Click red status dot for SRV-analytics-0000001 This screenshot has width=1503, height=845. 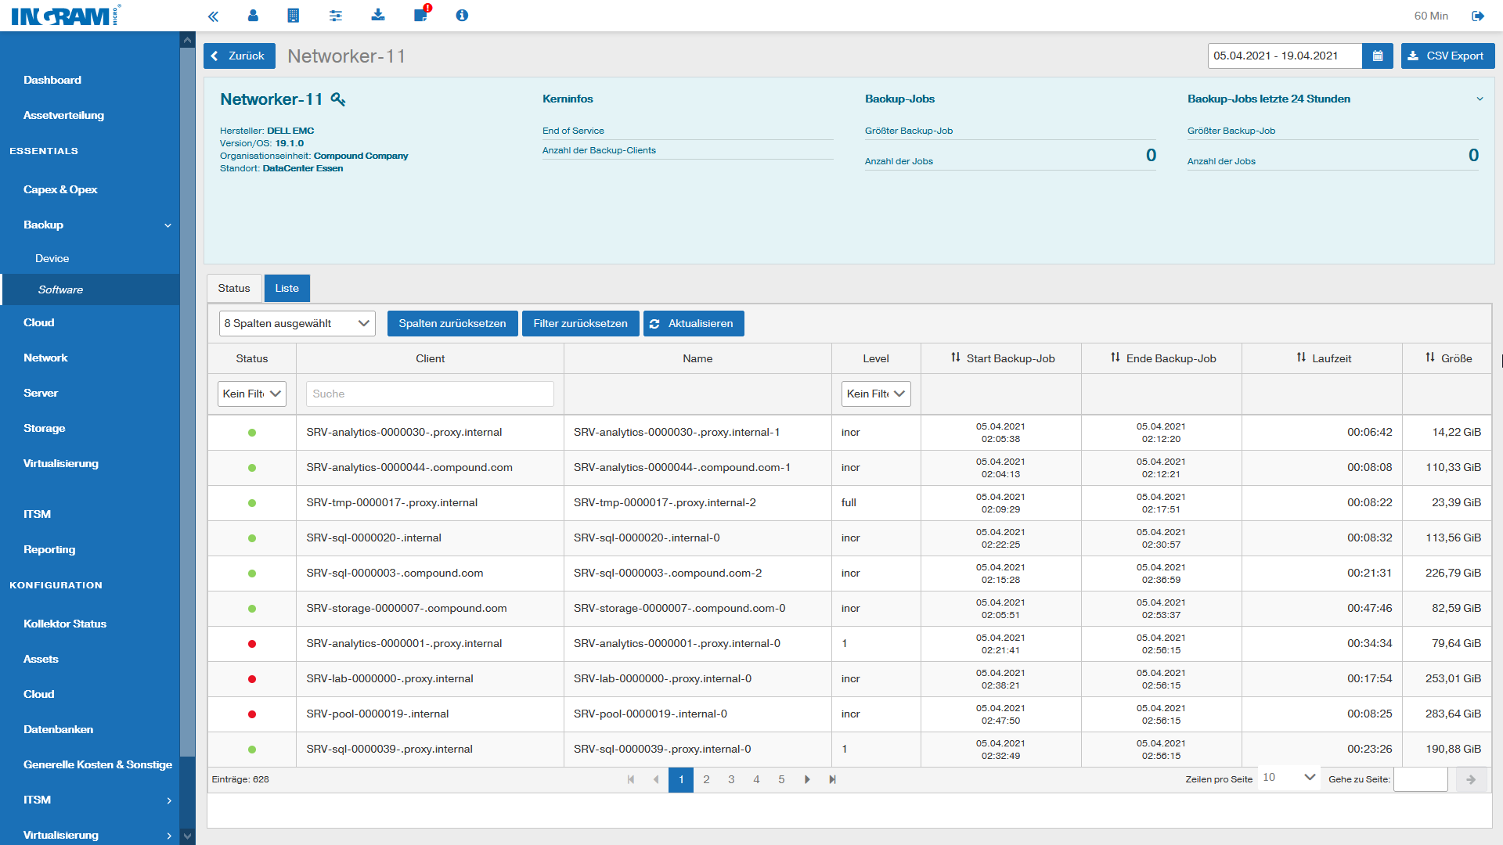[252, 644]
